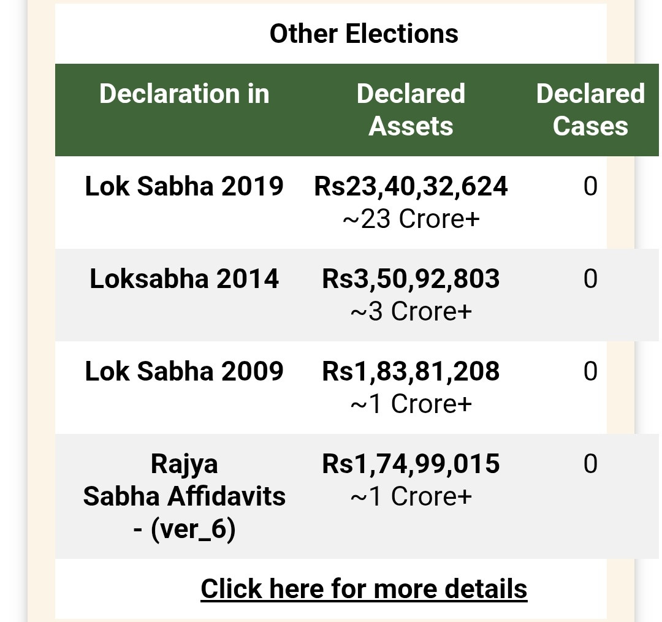Open the Rajya Sabha Affidavits (ver_6) entry
This screenshot has height=622, width=662.
coord(184,496)
